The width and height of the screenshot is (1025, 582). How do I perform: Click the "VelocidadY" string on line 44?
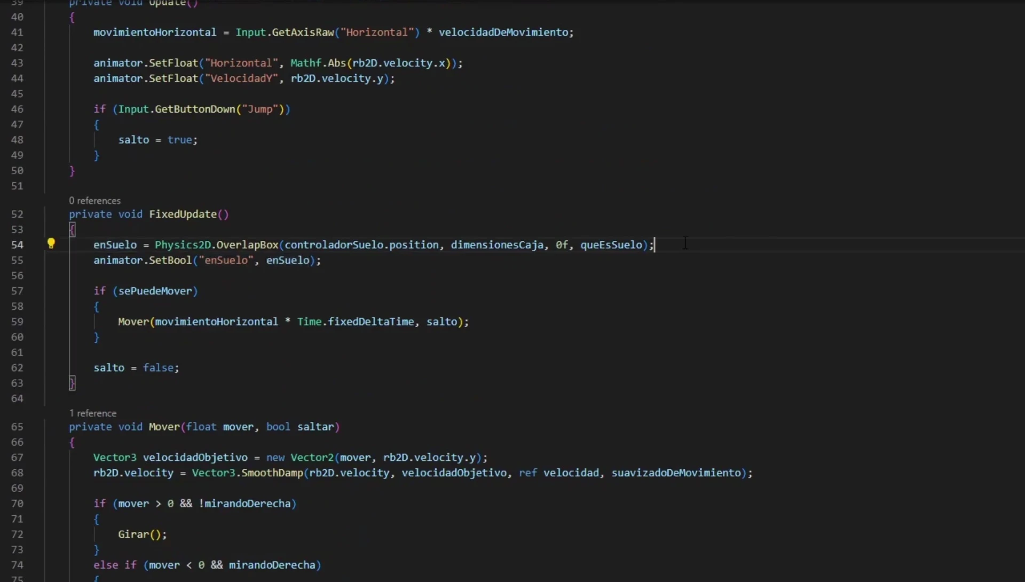(x=241, y=78)
